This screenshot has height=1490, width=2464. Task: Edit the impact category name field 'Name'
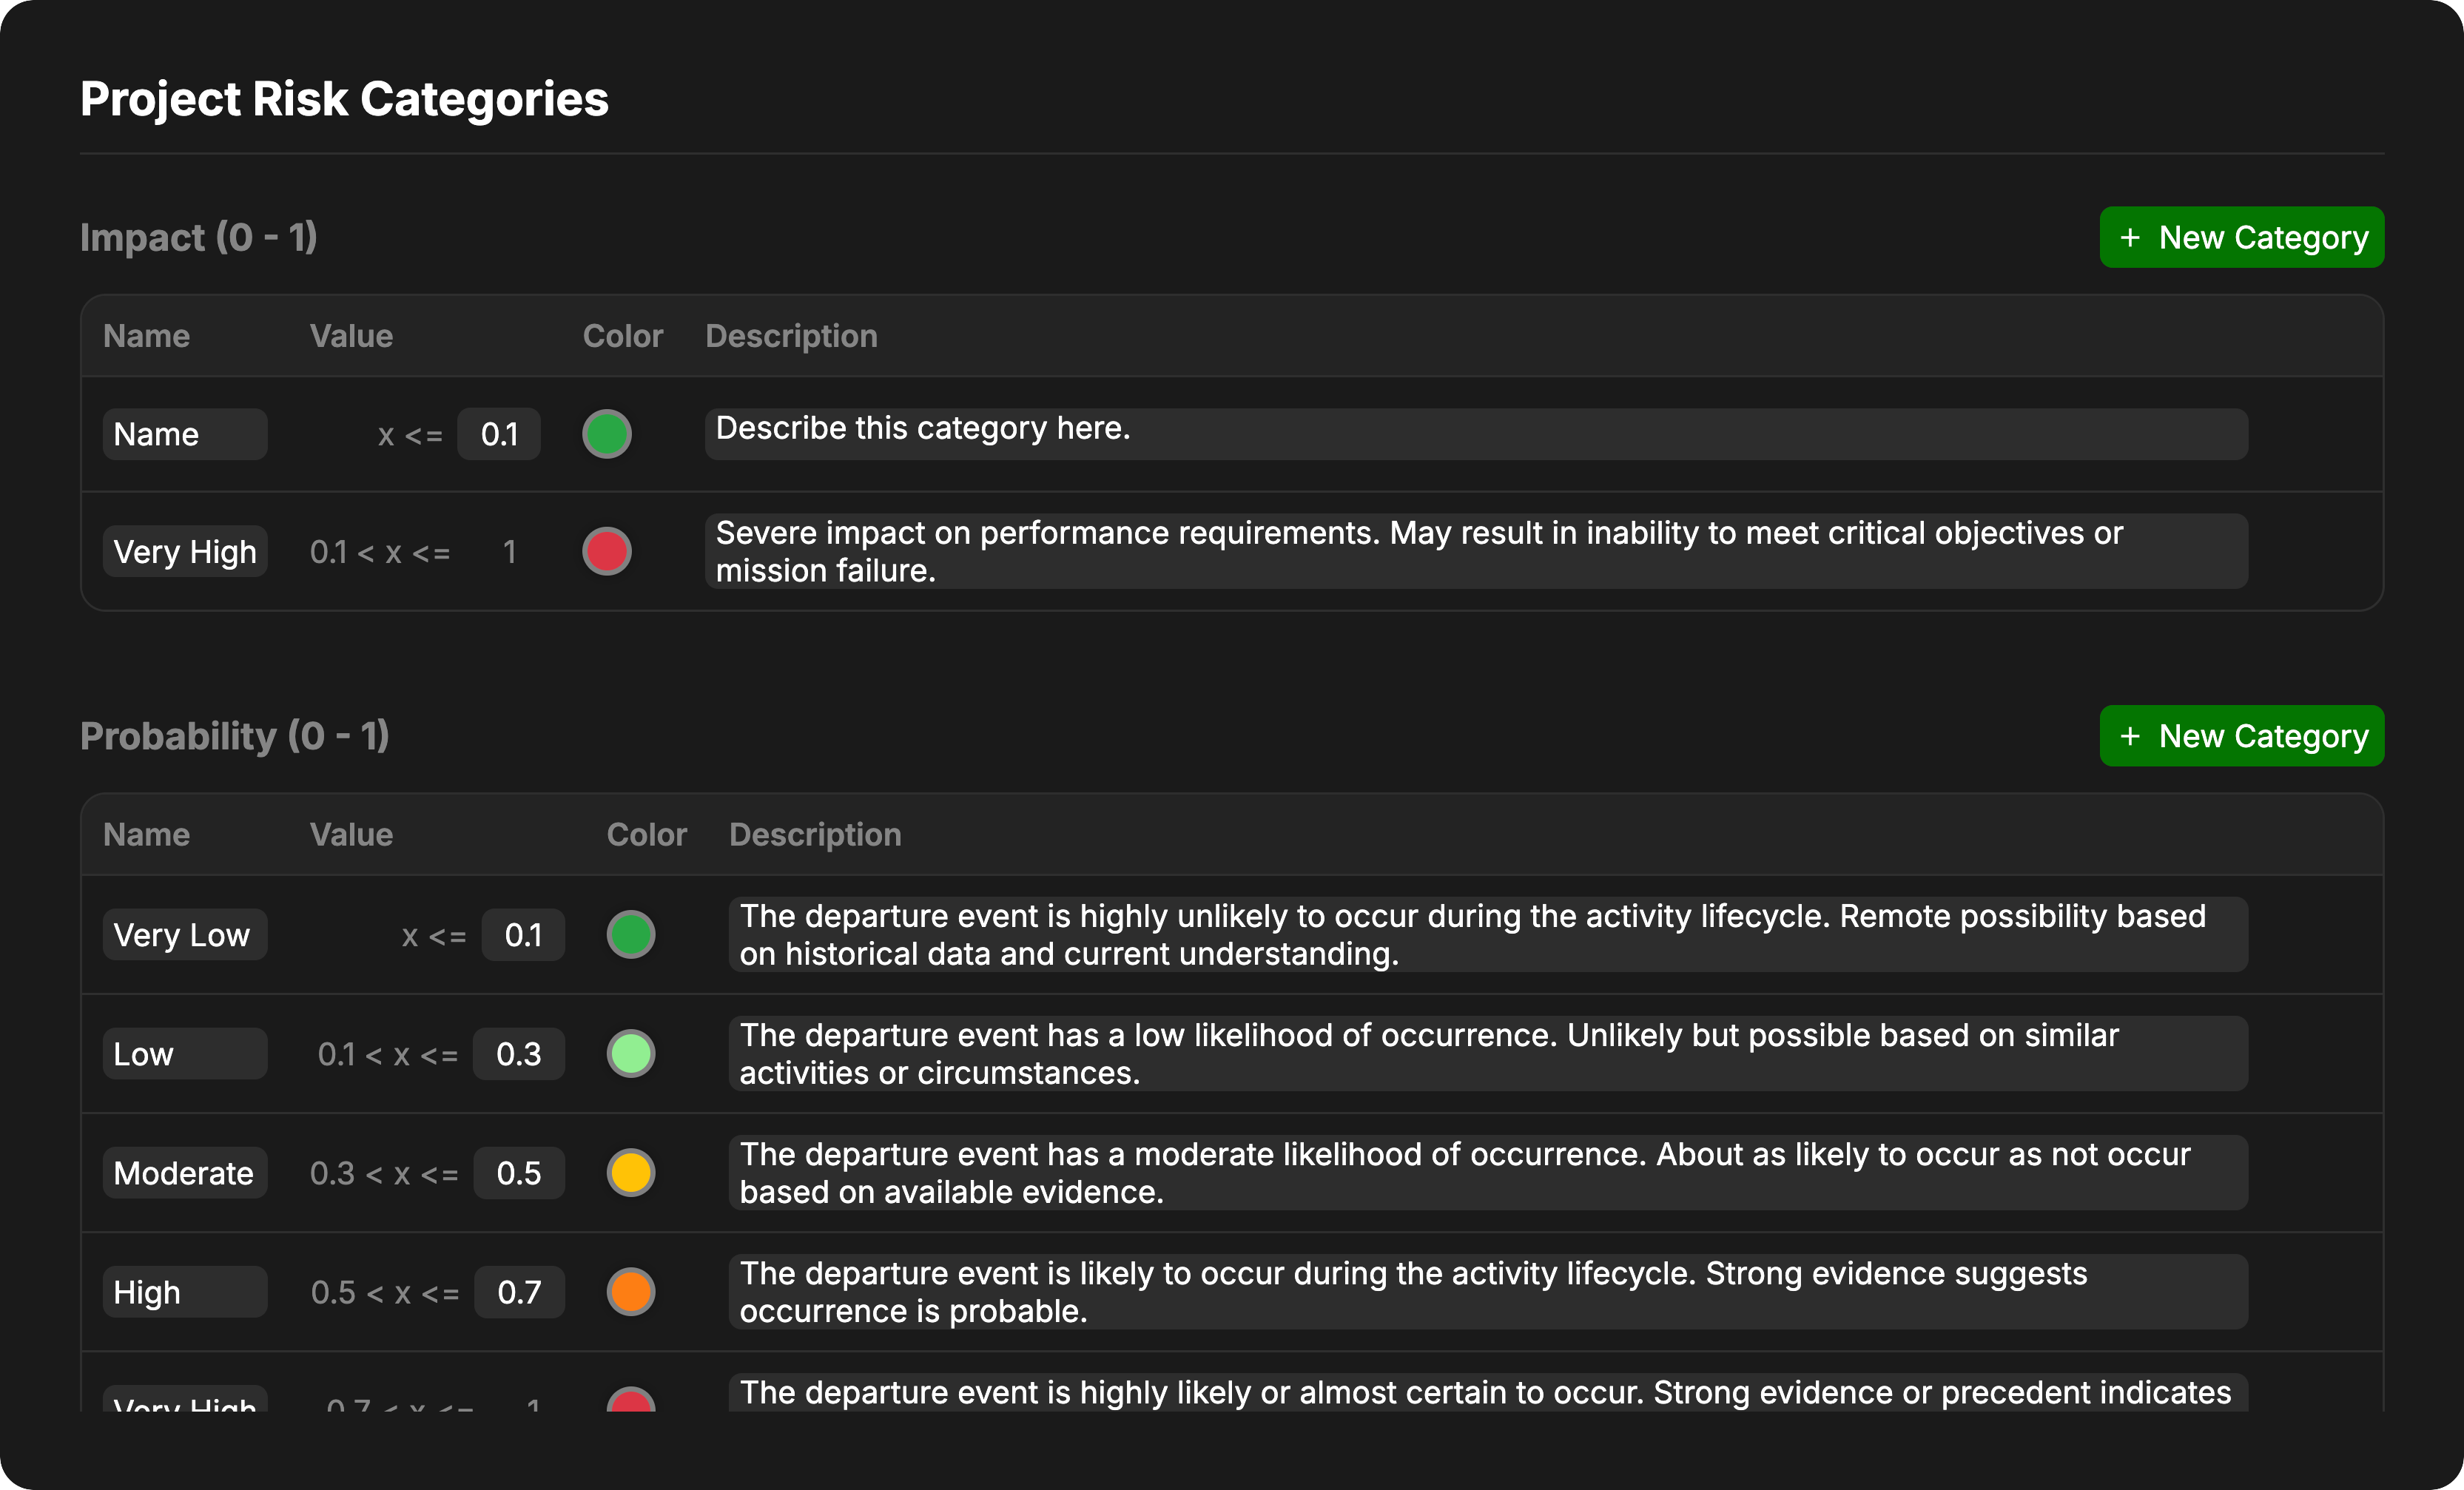coord(185,434)
